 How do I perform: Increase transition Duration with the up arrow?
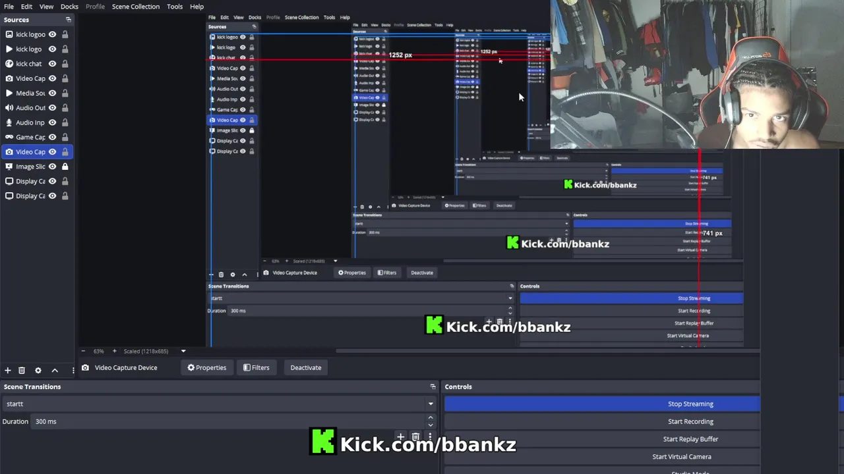click(x=431, y=417)
